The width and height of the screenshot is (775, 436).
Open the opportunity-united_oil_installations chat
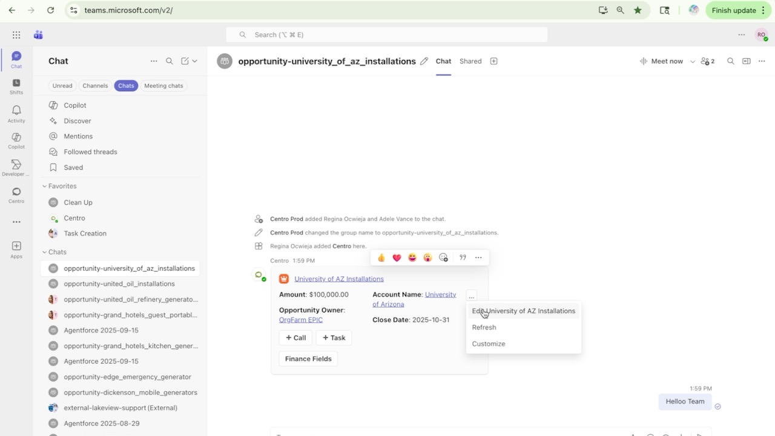[x=120, y=284]
